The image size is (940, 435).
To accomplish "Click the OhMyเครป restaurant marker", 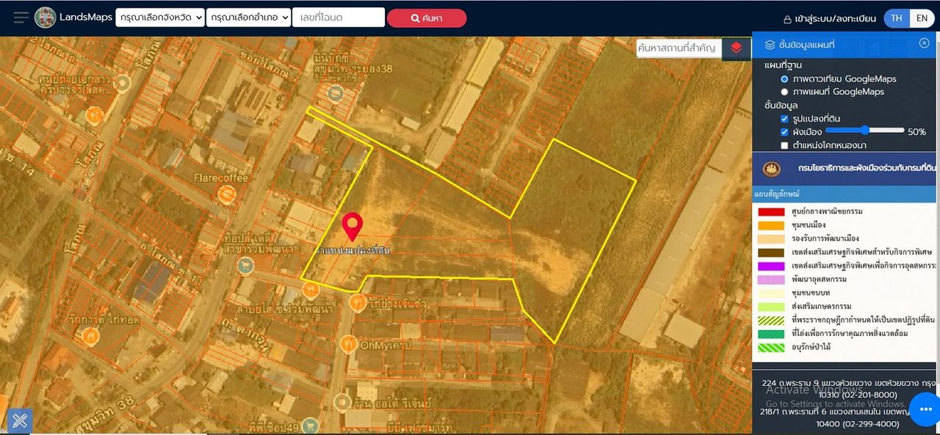I will pos(348,345).
